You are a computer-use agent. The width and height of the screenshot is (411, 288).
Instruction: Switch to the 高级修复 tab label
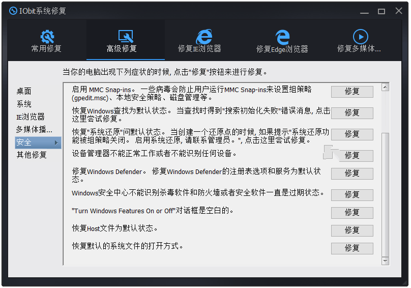click(122, 48)
